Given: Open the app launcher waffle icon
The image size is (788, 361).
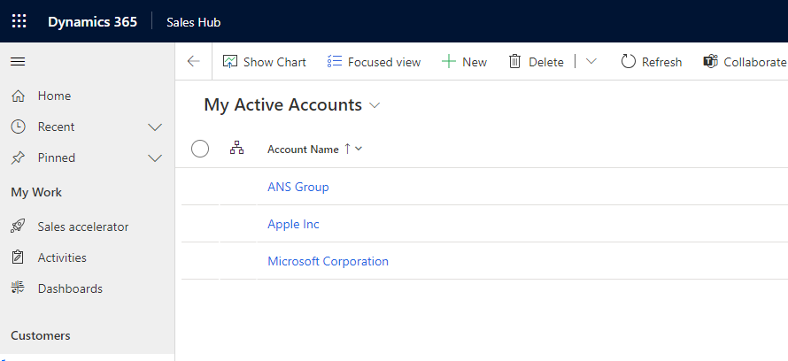Looking at the screenshot, I should (x=19, y=21).
